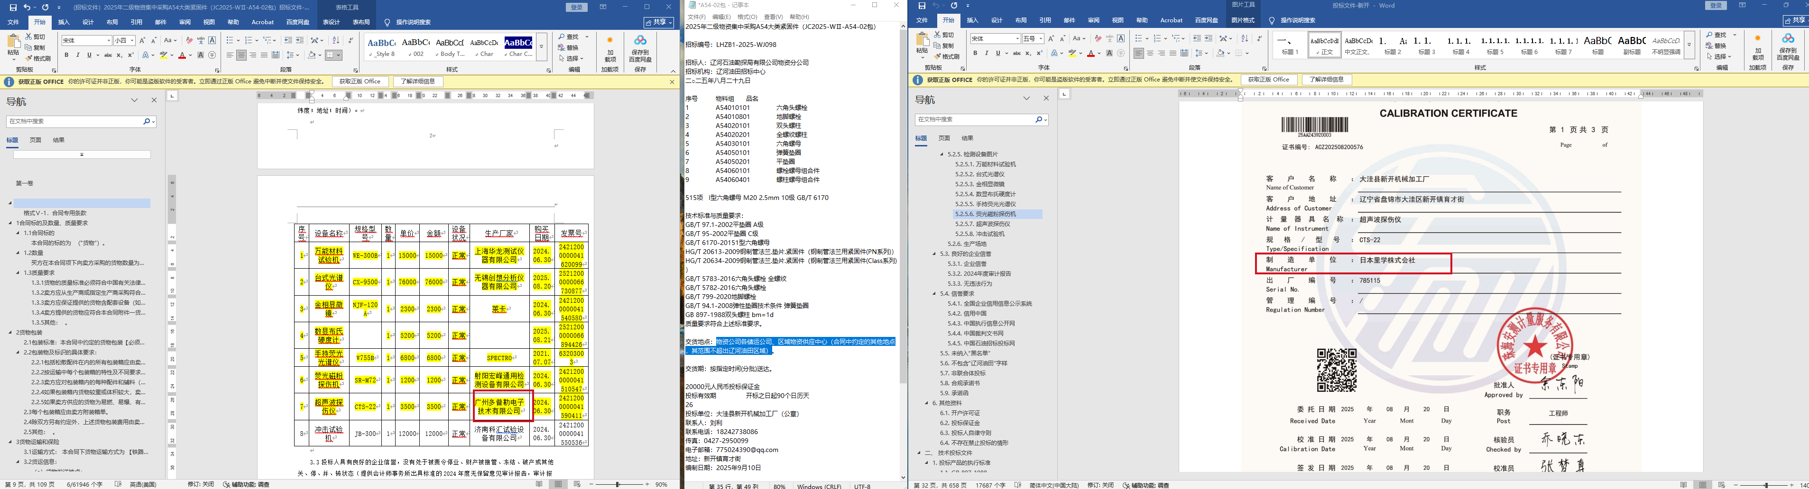
Task: Click Paste in the right Word ribbon
Action: tap(922, 45)
